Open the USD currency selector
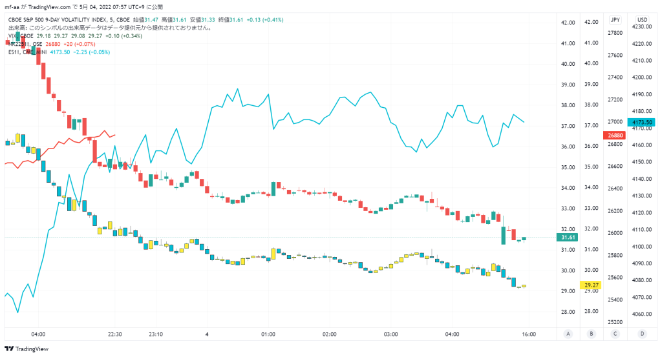Image resolution: width=662 pixels, height=357 pixels. pyautogui.click(x=642, y=20)
